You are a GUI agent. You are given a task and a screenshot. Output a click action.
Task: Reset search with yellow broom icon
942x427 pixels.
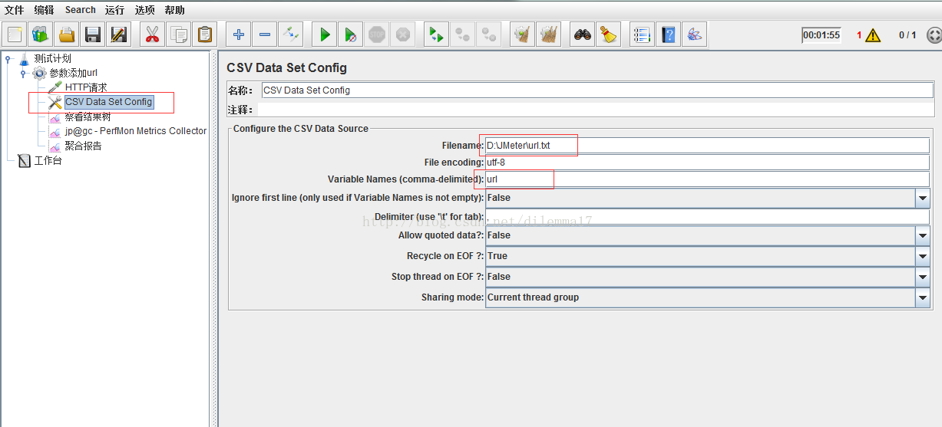click(609, 34)
